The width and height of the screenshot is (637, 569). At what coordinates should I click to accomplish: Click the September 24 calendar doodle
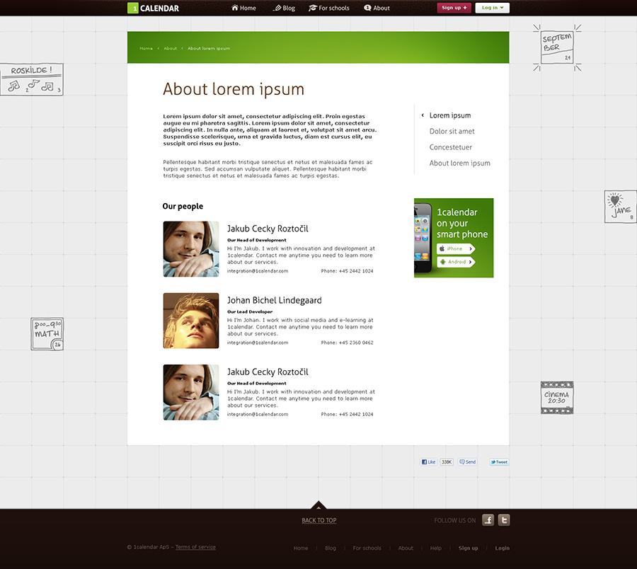557,47
